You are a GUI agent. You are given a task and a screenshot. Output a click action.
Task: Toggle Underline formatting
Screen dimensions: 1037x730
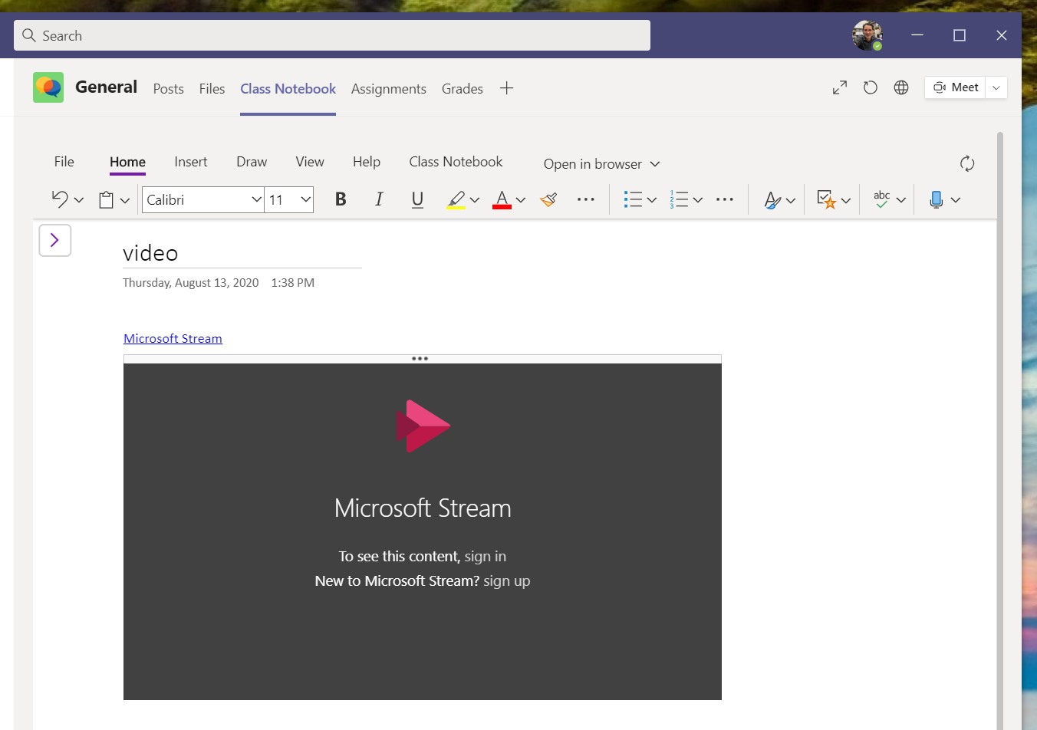click(417, 199)
